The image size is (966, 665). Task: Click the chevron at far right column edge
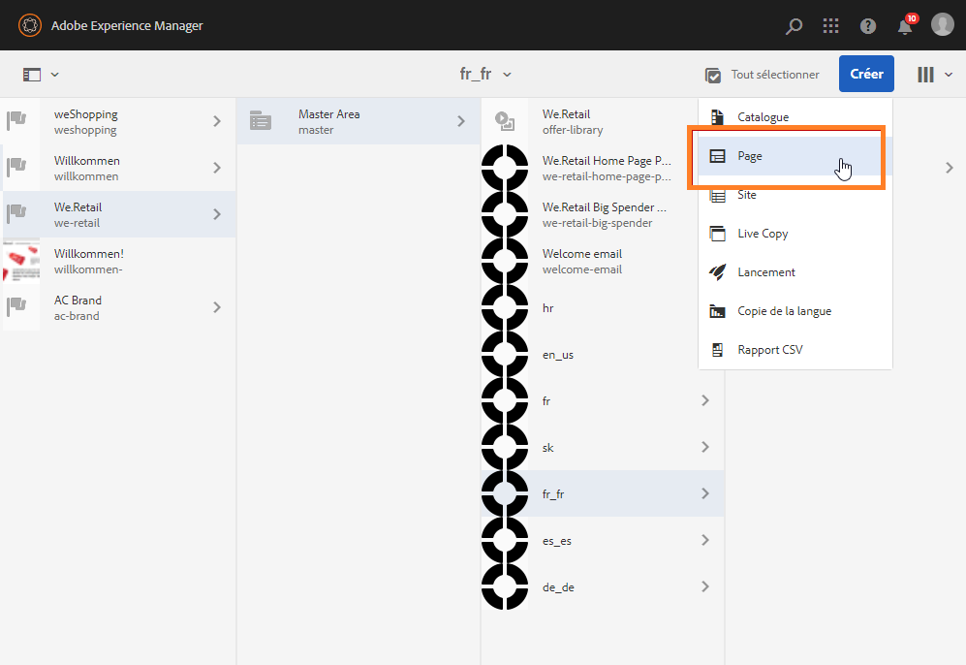click(x=950, y=168)
